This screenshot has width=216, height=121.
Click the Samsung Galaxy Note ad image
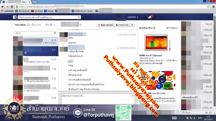pyautogui.click(x=156, y=42)
